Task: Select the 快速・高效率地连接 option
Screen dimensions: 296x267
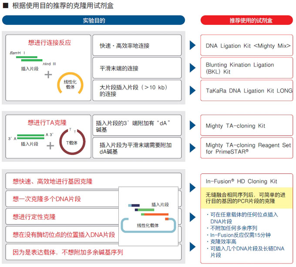Action: coord(137,45)
